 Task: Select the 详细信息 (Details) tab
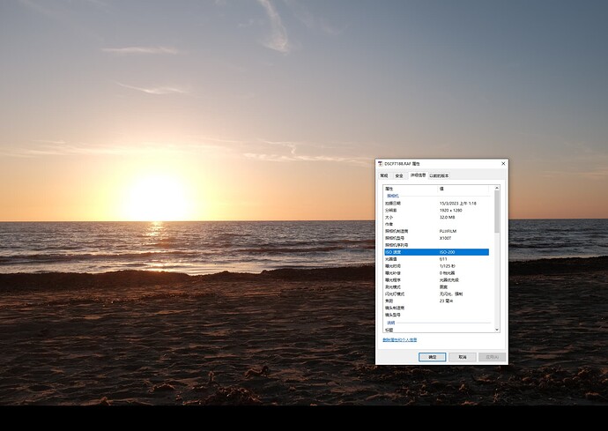pyautogui.click(x=418, y=175)
